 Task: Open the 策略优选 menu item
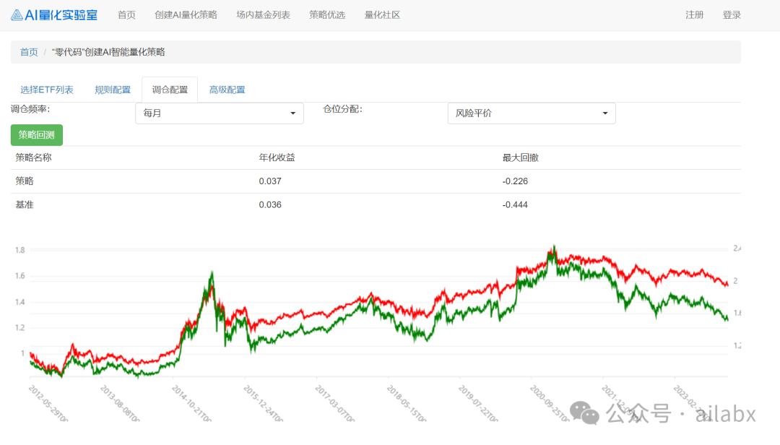327,14
